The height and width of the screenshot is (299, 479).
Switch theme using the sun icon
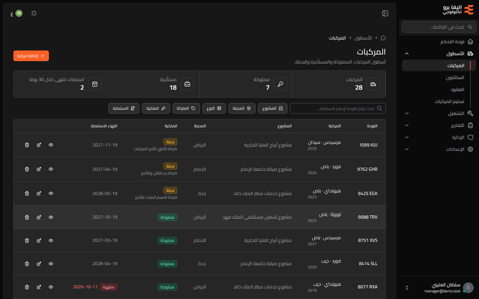click(34, 13)
